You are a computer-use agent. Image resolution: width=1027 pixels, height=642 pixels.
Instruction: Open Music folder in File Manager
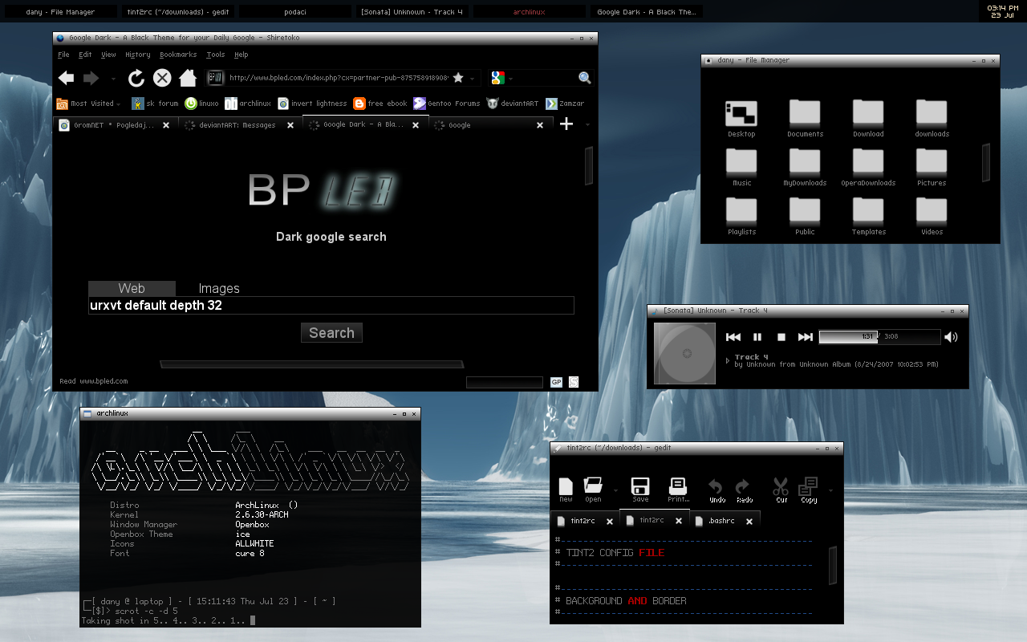point(742,168)
